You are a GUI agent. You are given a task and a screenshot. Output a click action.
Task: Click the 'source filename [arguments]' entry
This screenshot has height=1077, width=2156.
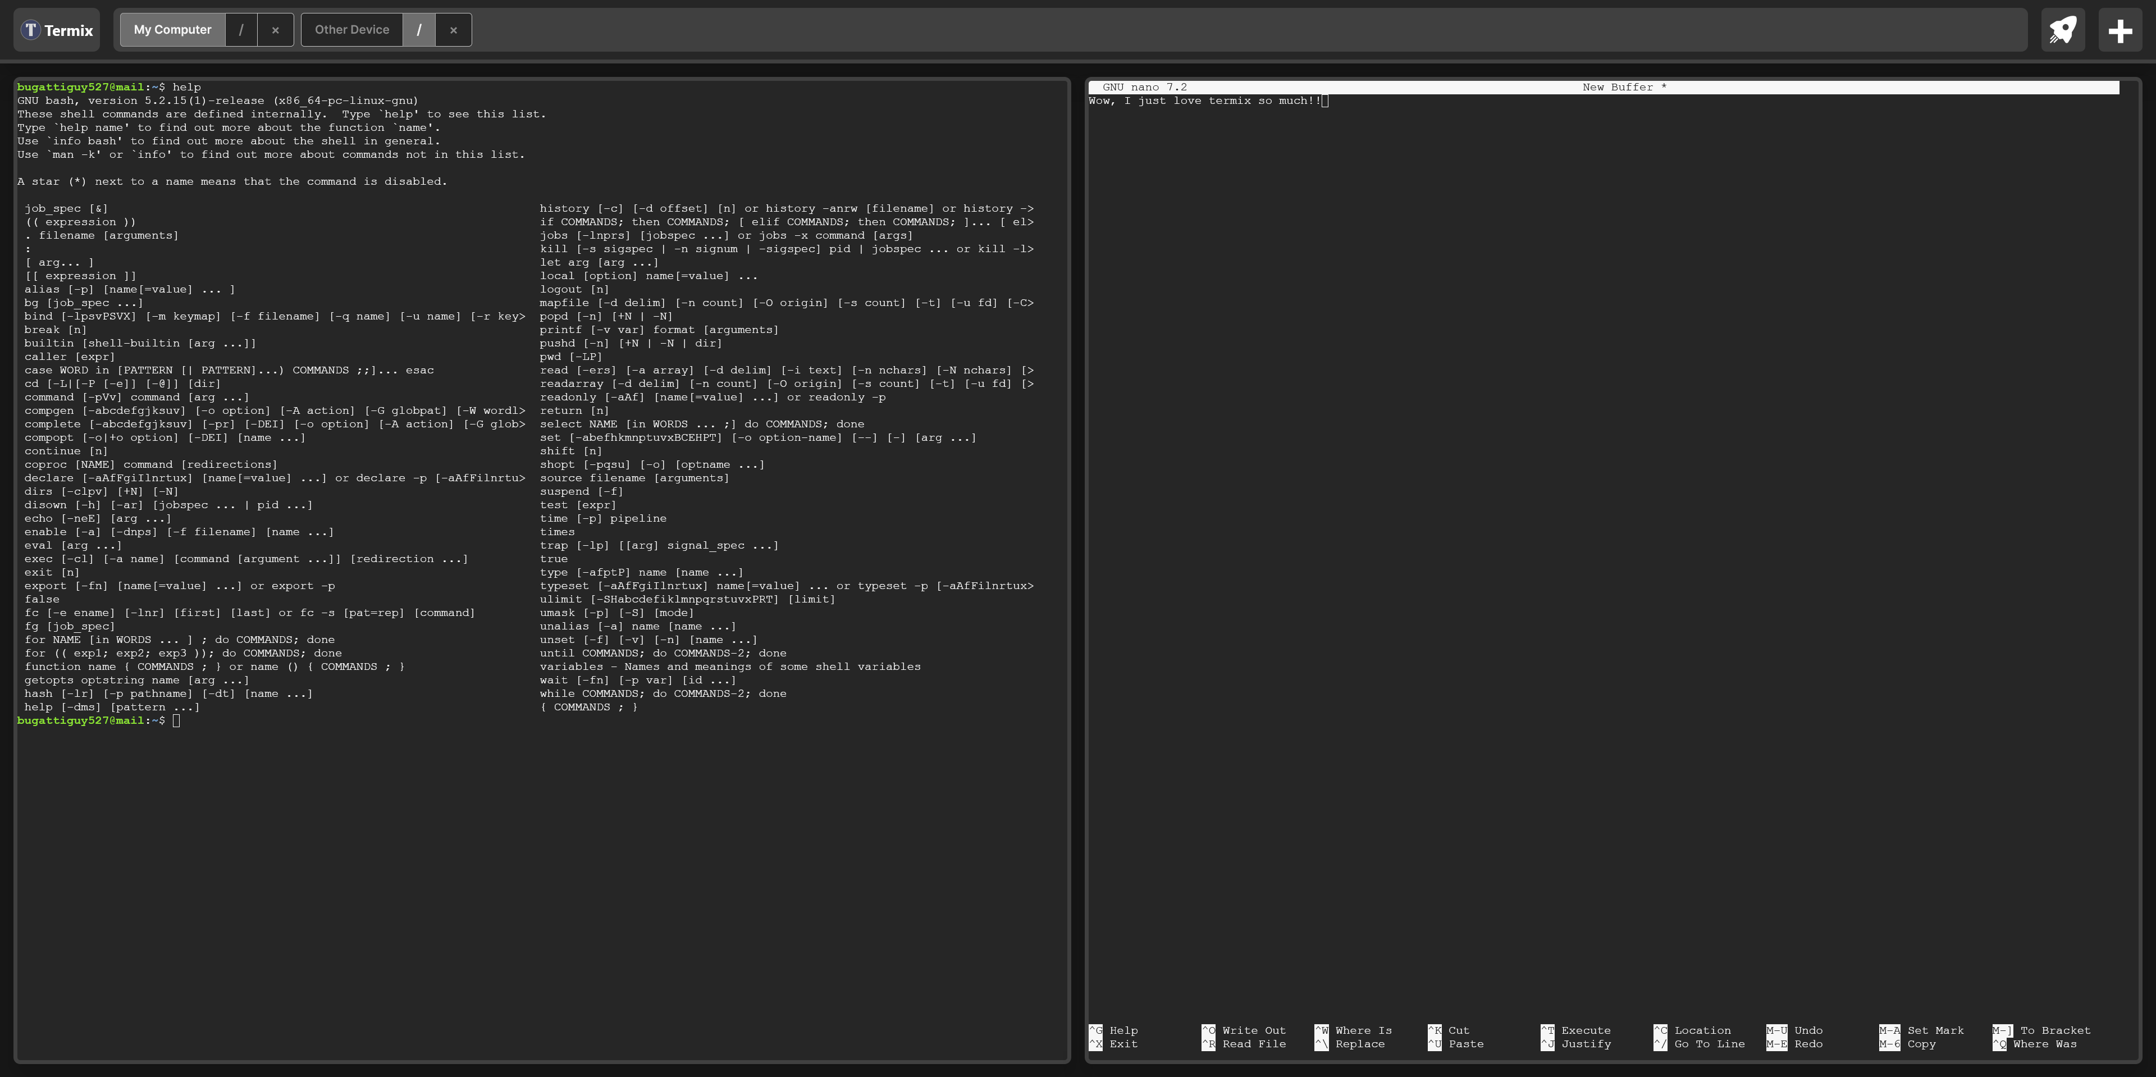(x=634, y=478)
